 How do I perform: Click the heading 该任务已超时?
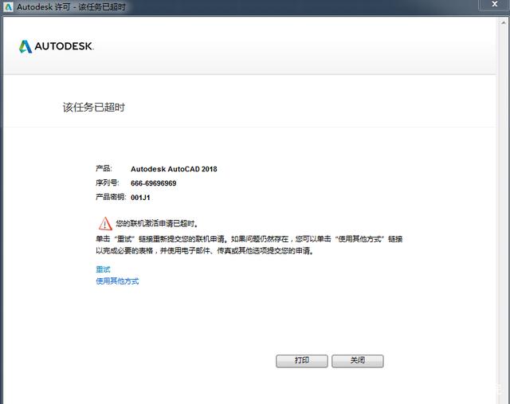[94, 107]
